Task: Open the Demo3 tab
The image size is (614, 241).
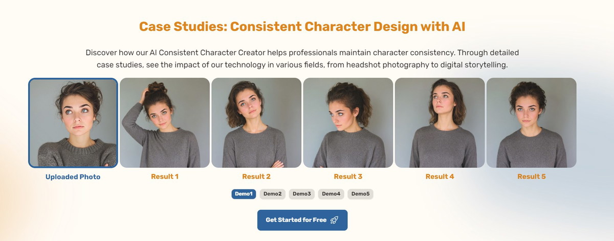Action: point(302,194)
